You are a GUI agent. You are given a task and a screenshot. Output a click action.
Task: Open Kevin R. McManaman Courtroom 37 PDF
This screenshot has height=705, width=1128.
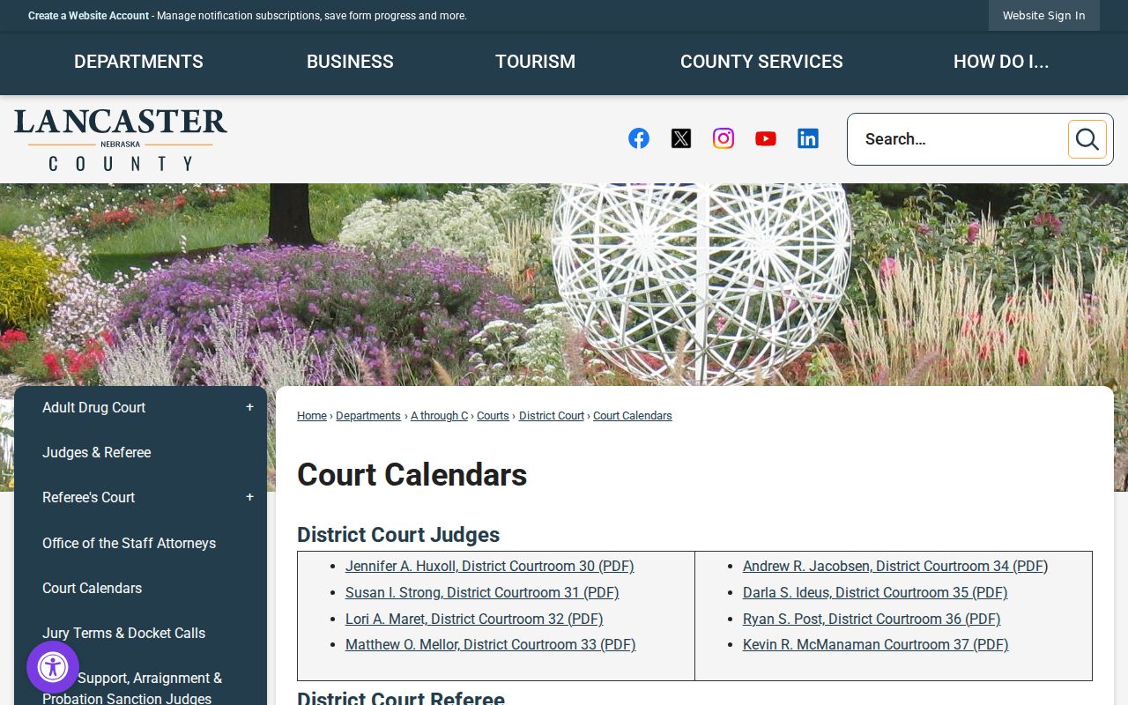[x=876, y=645]
